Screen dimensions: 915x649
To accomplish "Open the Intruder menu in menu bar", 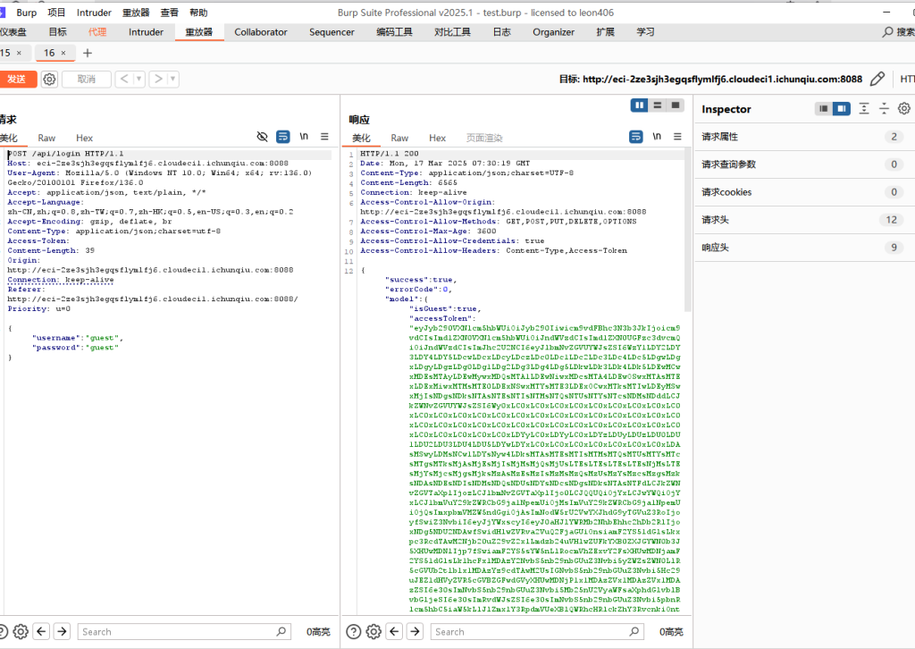I will pyautogui.click(x=94, y=13).
